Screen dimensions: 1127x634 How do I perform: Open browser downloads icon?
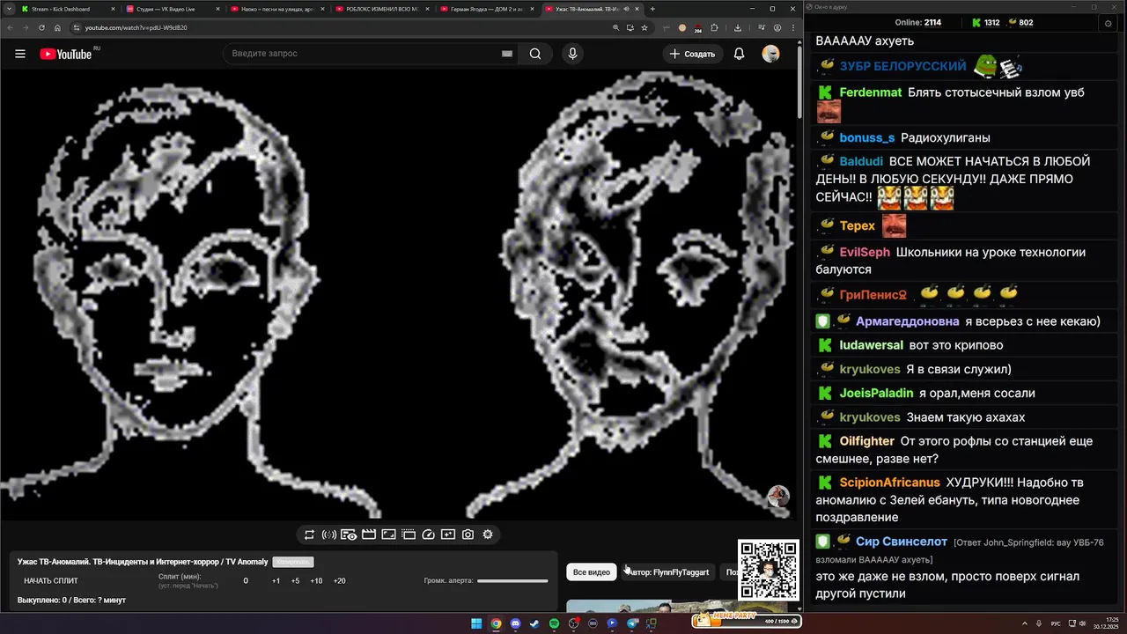point(738,28)
